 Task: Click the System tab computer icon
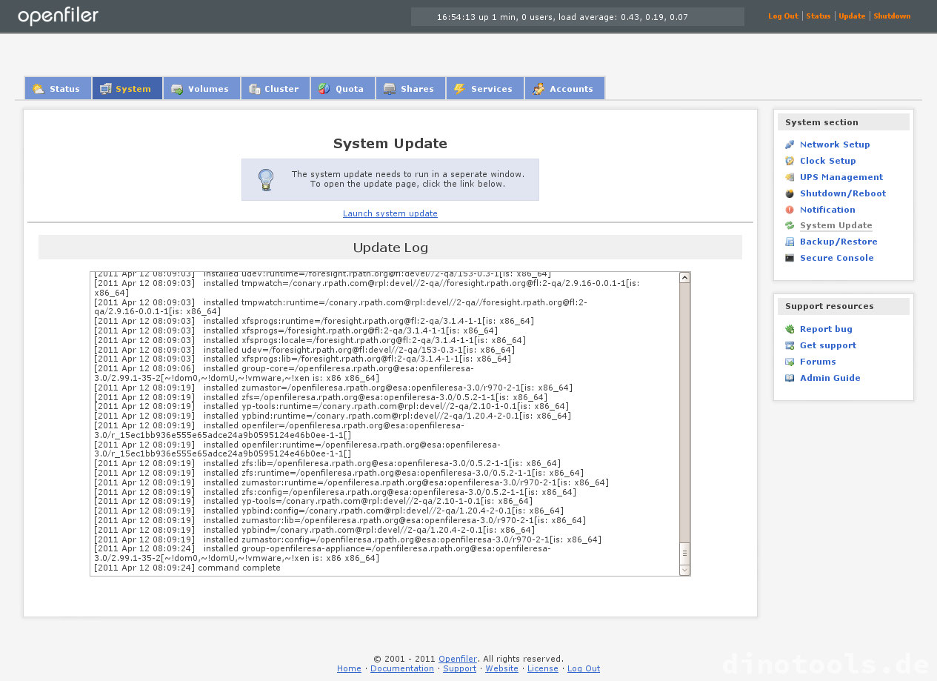tap(106, 89)
